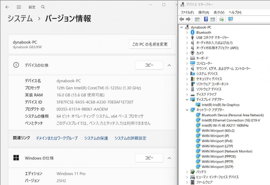The width and height of the screenshot is (270, 185).
Task: Click Device Manager toolbar Back arrow
Action: [x=182, y=19]
